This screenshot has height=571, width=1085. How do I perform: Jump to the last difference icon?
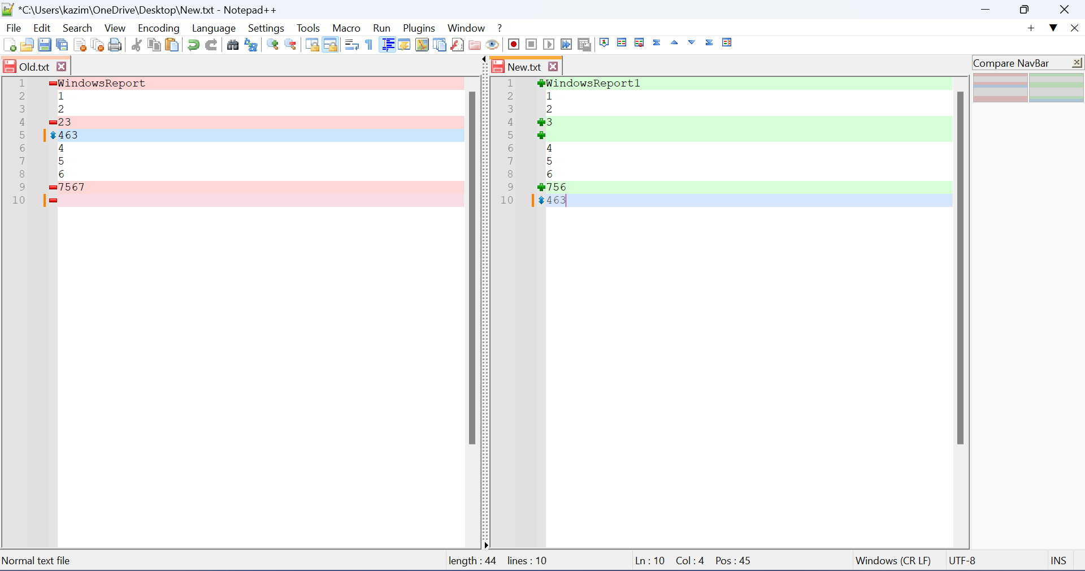709,42
